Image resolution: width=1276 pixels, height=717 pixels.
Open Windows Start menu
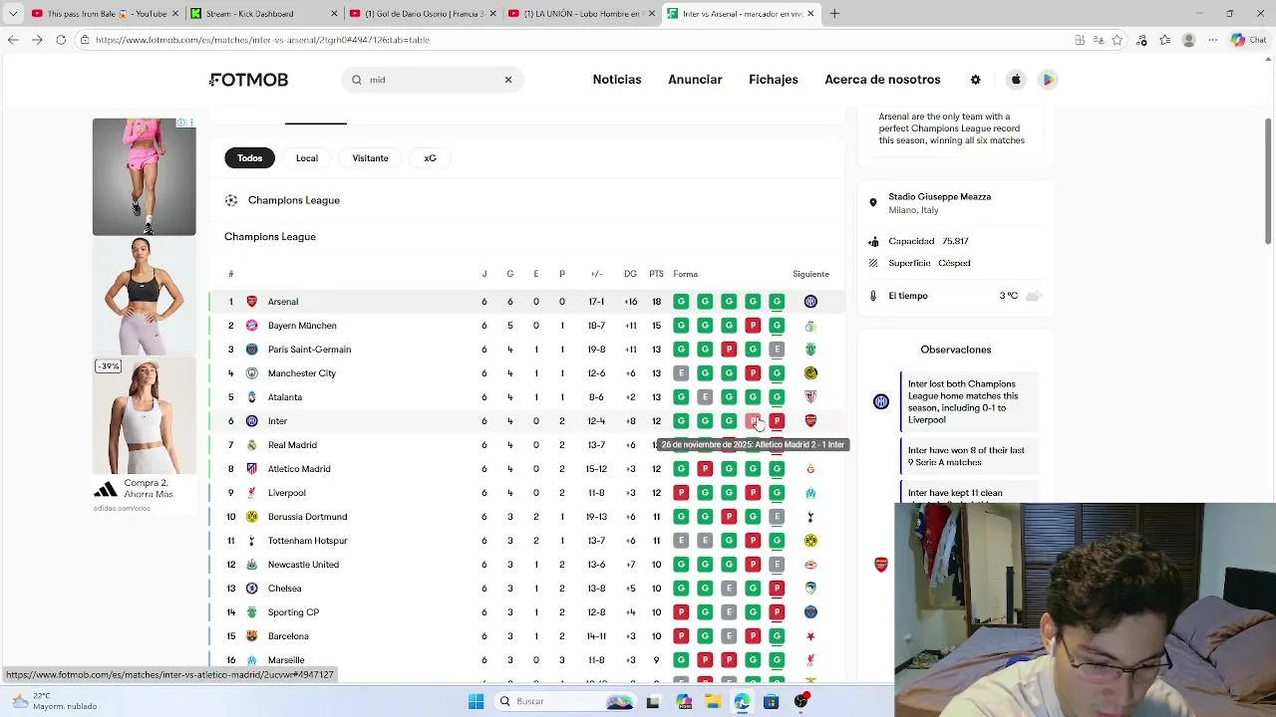click(x=476, y=701)
